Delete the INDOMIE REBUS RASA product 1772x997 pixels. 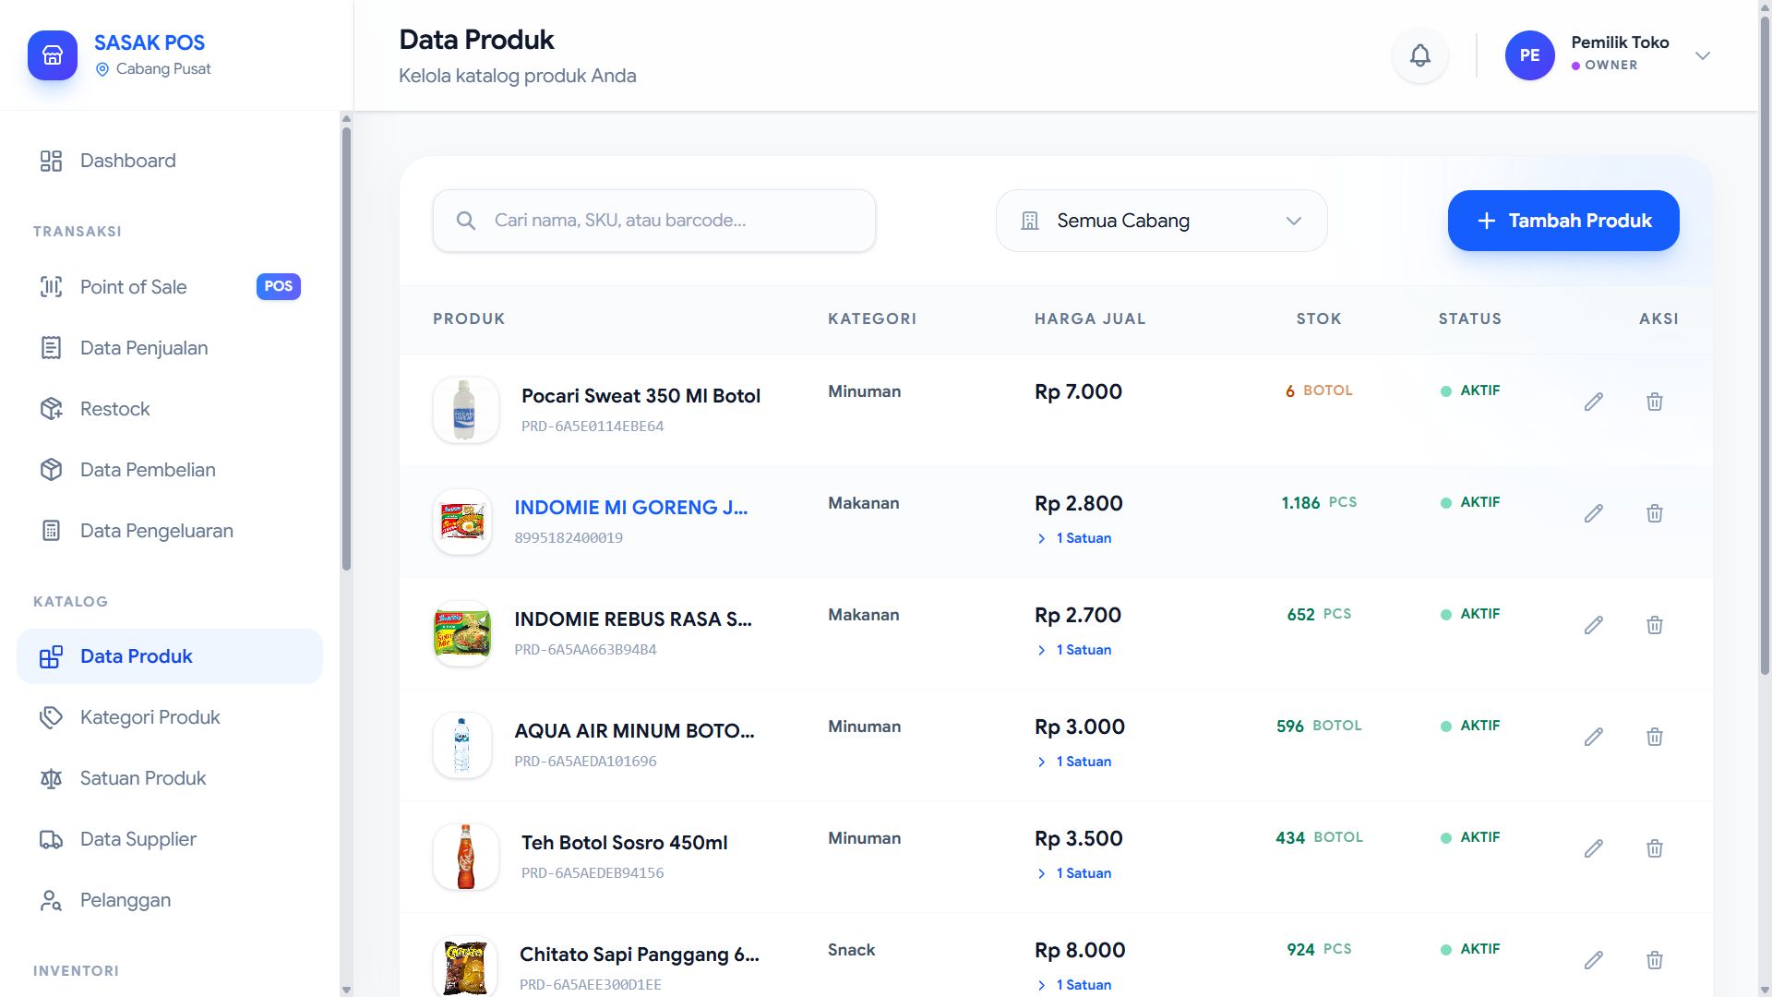(x=1654, y=625)
